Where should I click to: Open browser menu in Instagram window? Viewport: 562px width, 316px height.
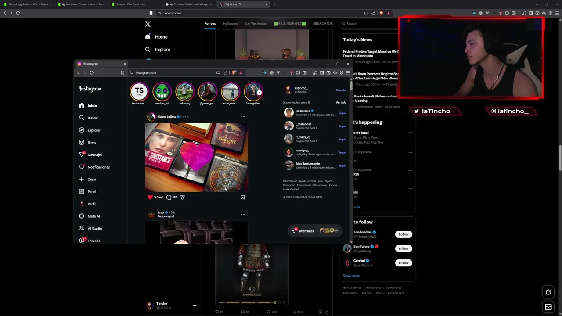(x=348, y=72)
